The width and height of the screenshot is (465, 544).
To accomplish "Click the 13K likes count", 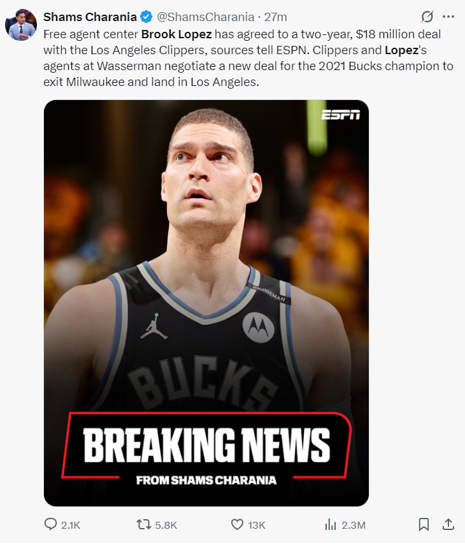I will pos(257,526).
